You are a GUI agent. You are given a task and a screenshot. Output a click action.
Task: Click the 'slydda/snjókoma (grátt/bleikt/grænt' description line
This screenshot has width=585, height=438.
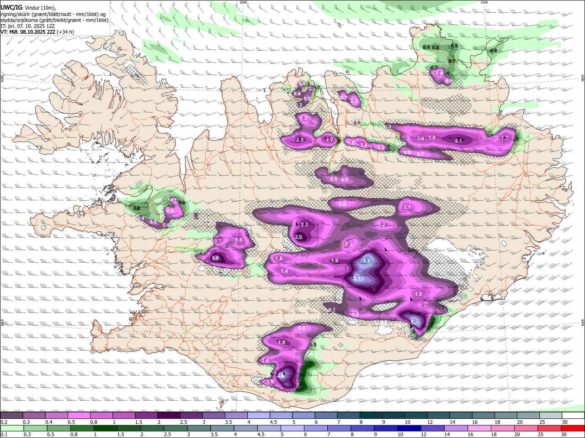[54, 20]
